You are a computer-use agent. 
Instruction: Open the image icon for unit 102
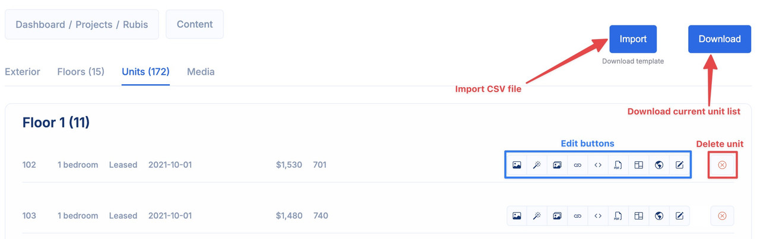coord(517,165)
